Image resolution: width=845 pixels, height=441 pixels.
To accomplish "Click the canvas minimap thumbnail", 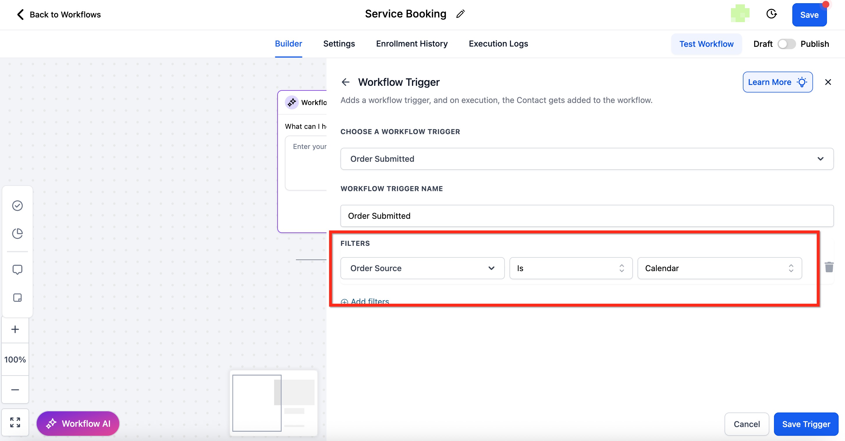I will pyautogui.click(x=274, y=403).
